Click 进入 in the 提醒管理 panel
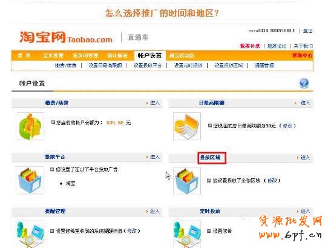The height and width of the screenshot is (248, 328). point(154,211)
